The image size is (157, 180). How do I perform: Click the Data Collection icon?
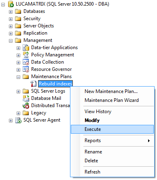click(x=26, y=62)
